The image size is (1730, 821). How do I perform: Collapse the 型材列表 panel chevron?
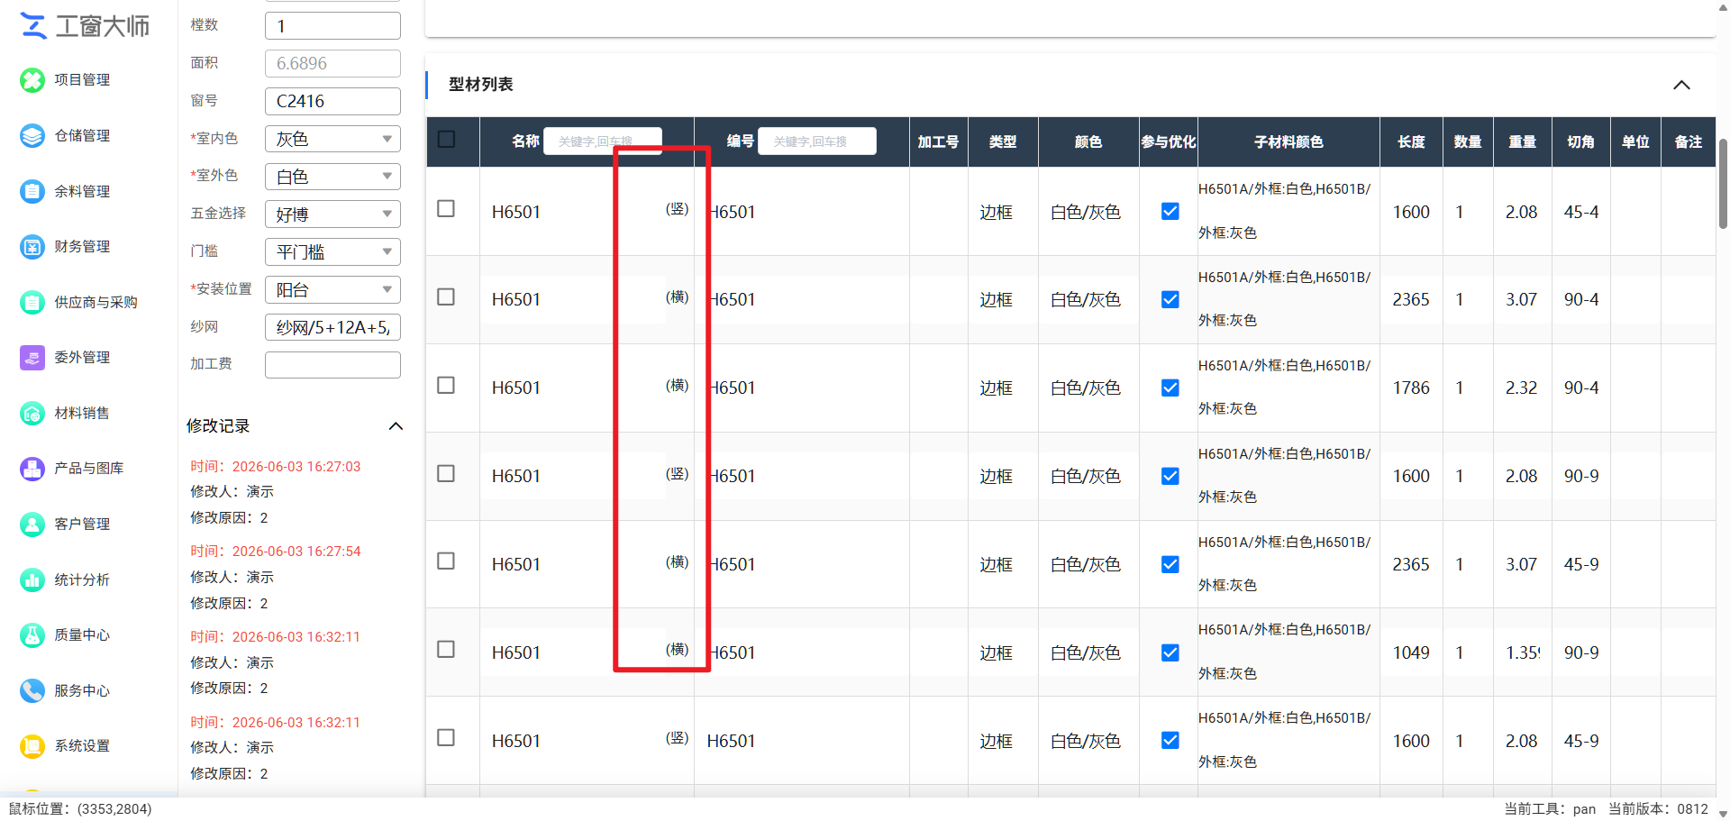[1681, 85]
